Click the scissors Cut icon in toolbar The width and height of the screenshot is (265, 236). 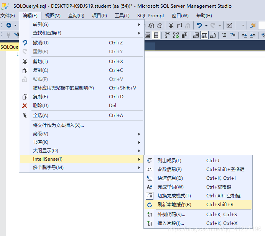coord(171,26)
